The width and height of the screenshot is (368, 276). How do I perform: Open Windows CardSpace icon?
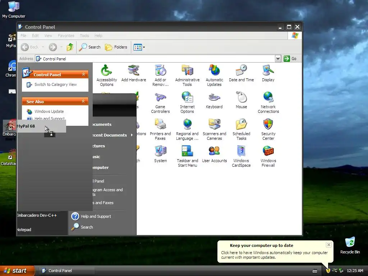(x=241, y=156)
